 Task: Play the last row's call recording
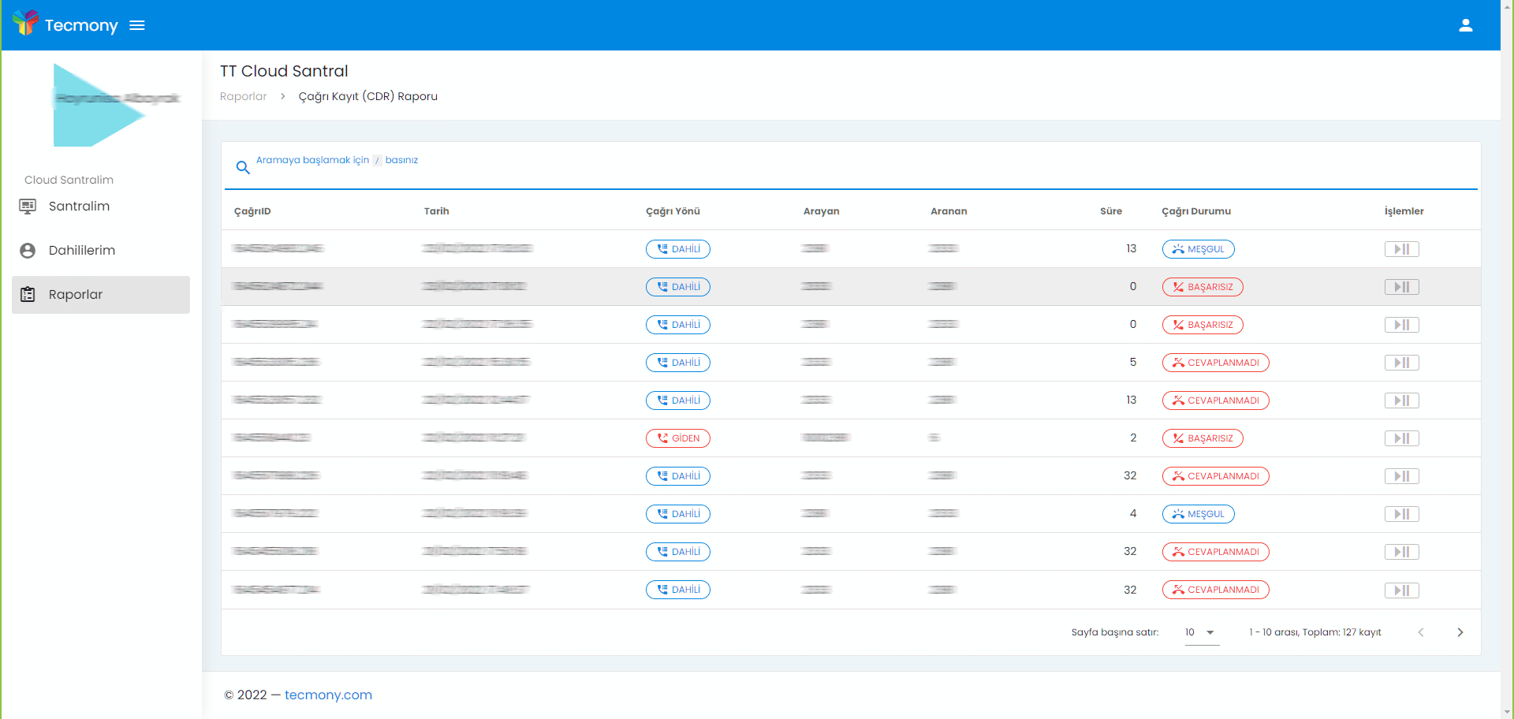[x=1401, y=589]
